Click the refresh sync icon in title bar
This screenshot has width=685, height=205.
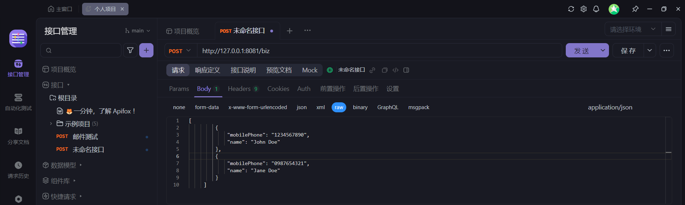(571, 9)
